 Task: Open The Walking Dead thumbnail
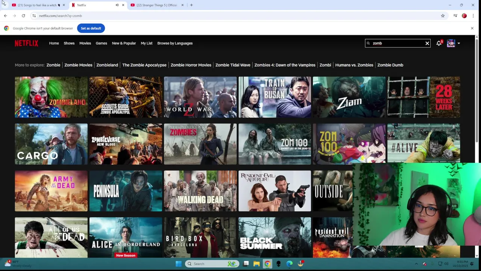coord(200,191)
